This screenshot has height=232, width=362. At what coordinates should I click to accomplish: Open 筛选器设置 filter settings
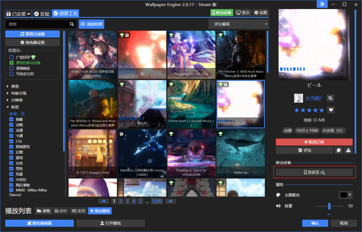click(x=33, y=43)
